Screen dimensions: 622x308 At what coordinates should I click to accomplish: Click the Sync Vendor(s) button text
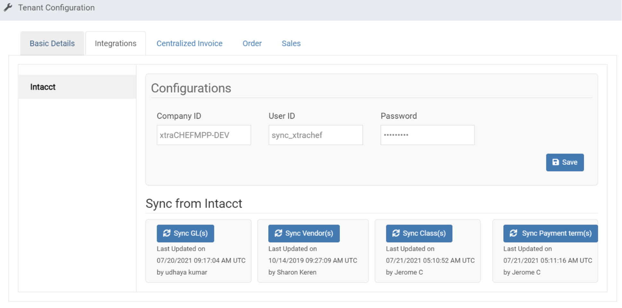point(309,233)
